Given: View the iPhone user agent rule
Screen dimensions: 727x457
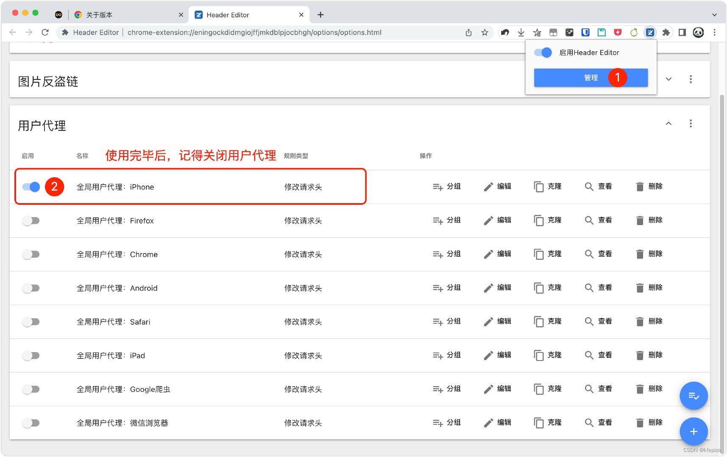Looking at the screenshot, I should [x=598, y=187].
